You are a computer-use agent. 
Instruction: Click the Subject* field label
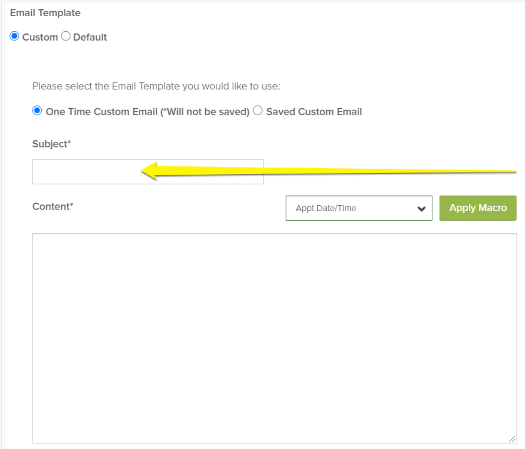(x=51, y=144)
